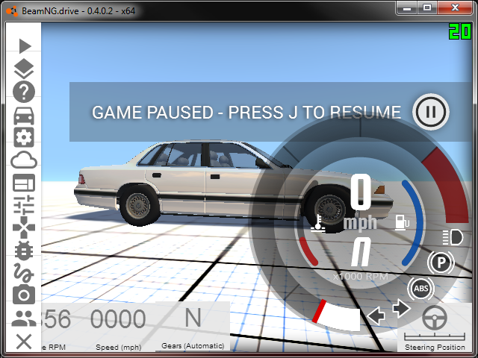The width and height of the screenshot is (478, 358).
Task: Click the engine RPM readout widget
Action: coord(57,326)
